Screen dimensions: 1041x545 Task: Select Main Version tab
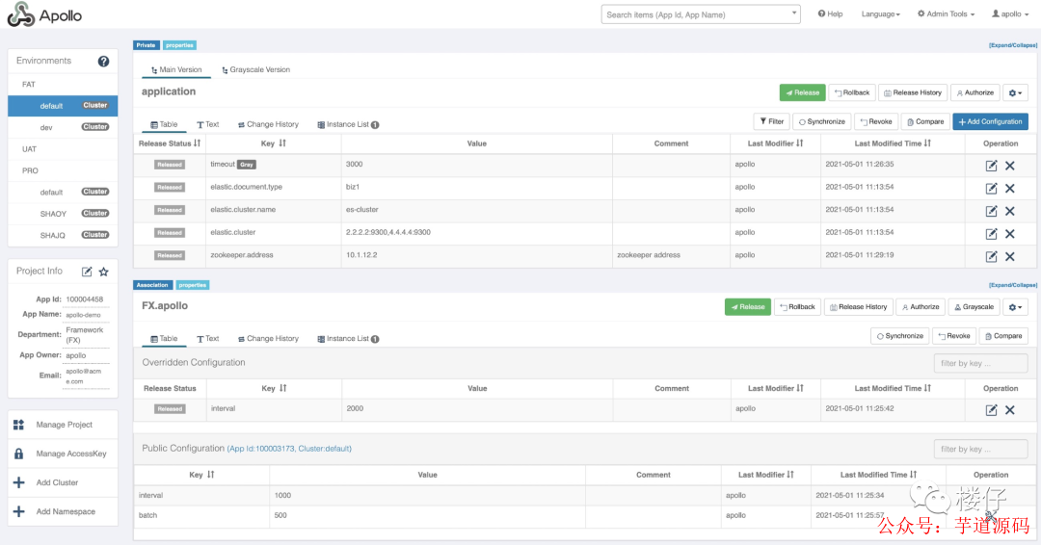(x=176, y=69)
